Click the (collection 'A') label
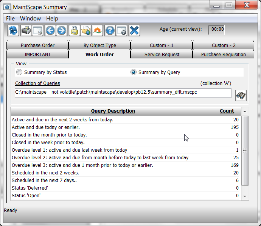 (216, 83)
